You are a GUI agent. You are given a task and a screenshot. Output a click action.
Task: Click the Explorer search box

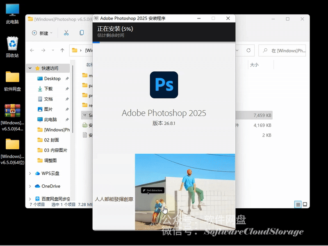point(284,50)
